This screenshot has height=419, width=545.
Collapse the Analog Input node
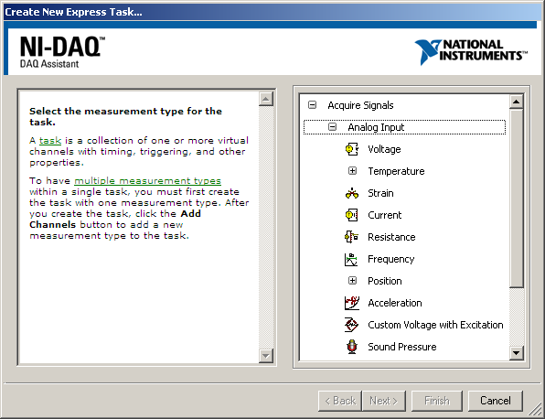tap(332, 127)
